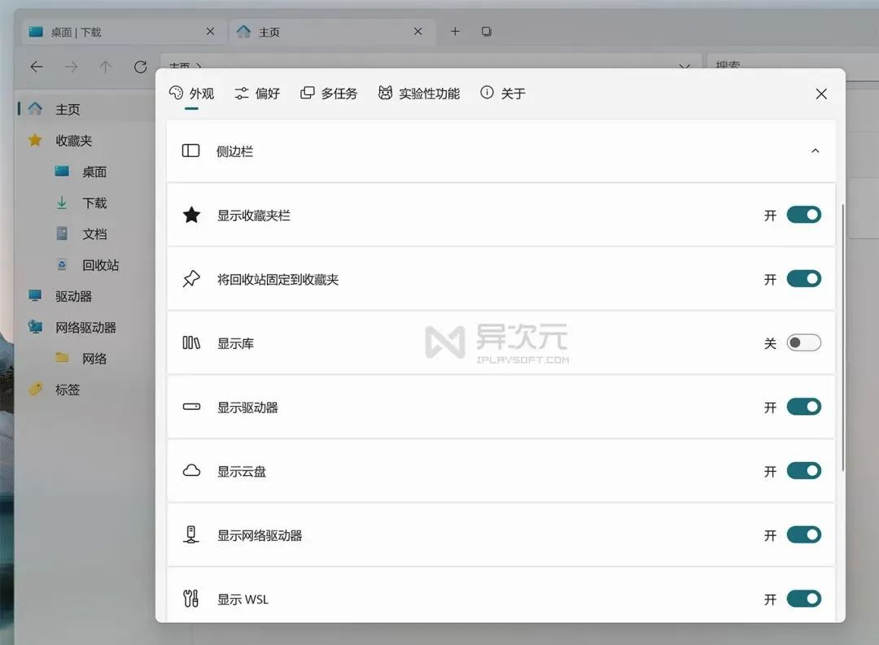
Task: Click the network drive icon beside 显示网络驱动器
Action: (191, 534)
